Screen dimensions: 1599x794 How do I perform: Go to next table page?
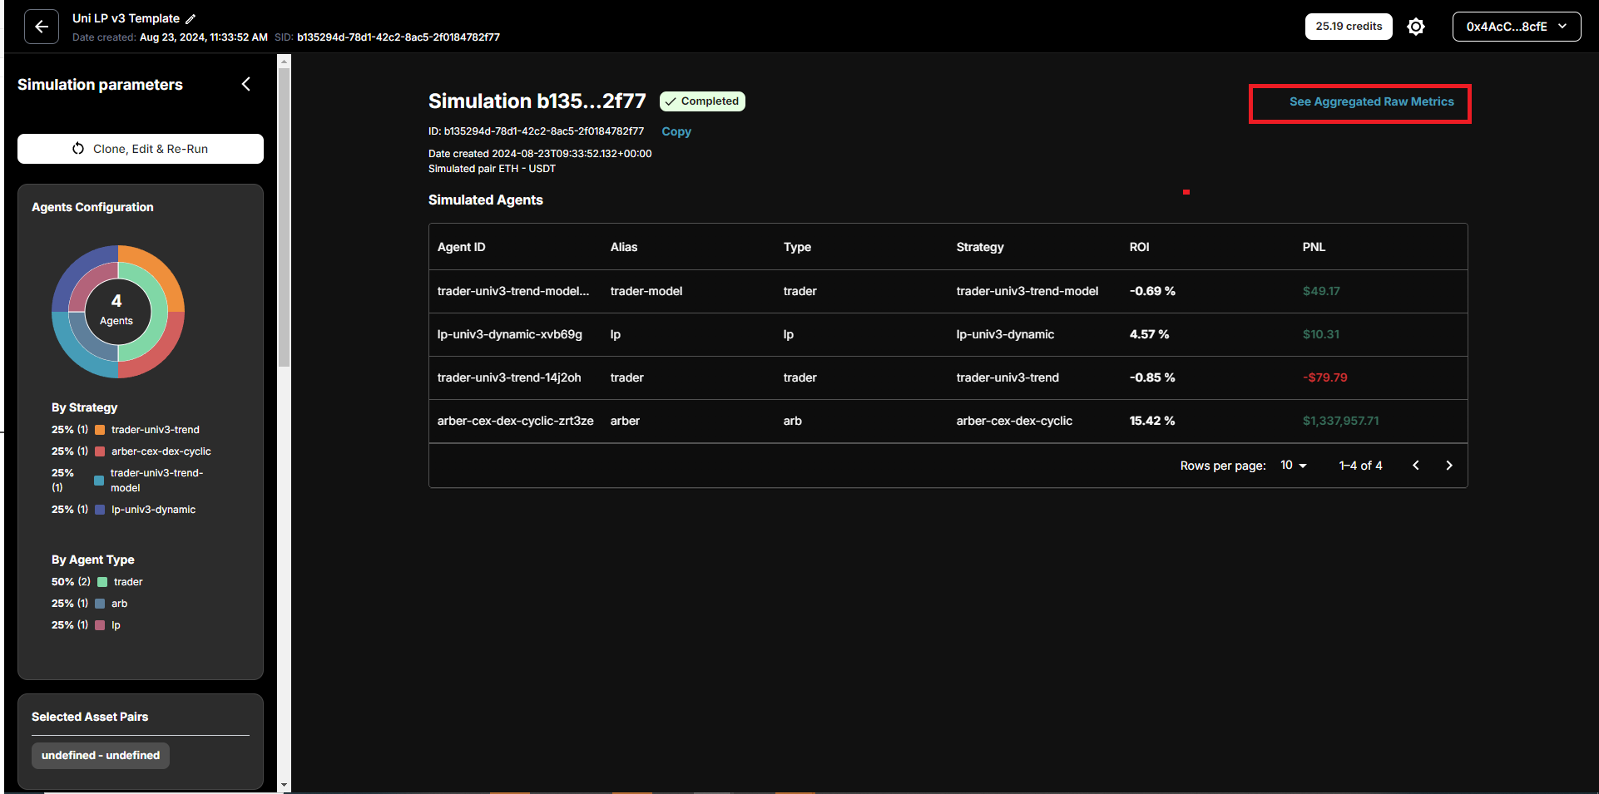click(1449, 466)
